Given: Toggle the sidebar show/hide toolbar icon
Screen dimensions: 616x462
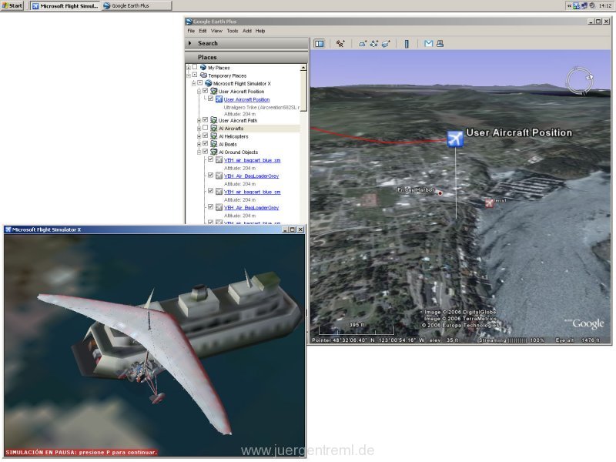Looking at the screenshot, I should pyautogui.click(x=320, y=44).
